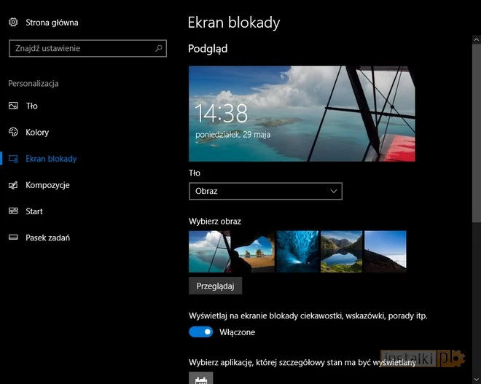Open the Kolory palette icon

(13, 132)
